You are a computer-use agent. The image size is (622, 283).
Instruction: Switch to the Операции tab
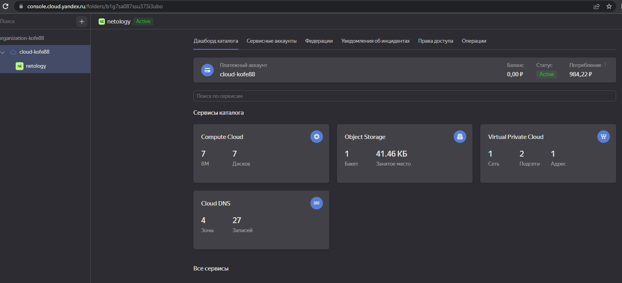(474, 41)
